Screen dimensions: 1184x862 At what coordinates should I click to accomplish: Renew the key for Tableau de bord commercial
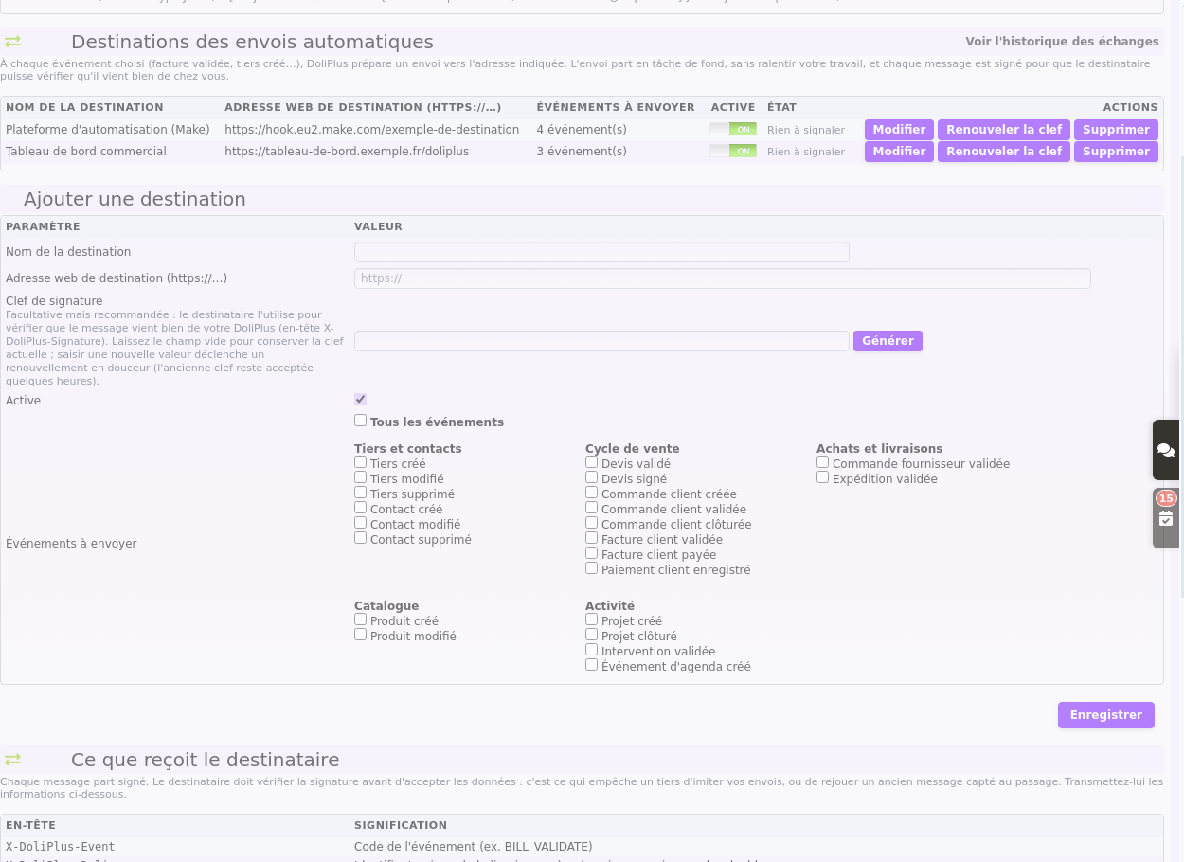(x=1004, y=152)
